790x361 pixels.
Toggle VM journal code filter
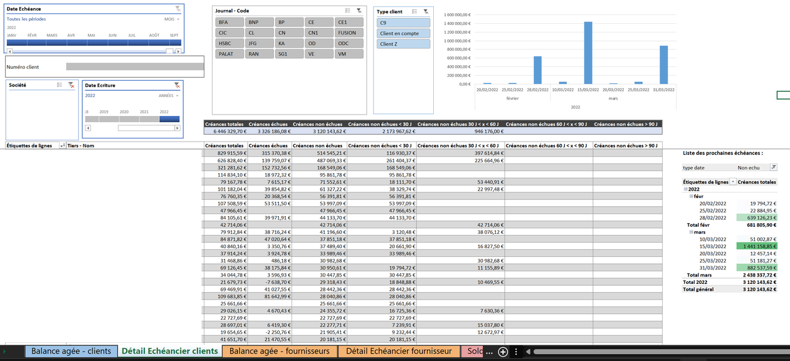(349, 54)
